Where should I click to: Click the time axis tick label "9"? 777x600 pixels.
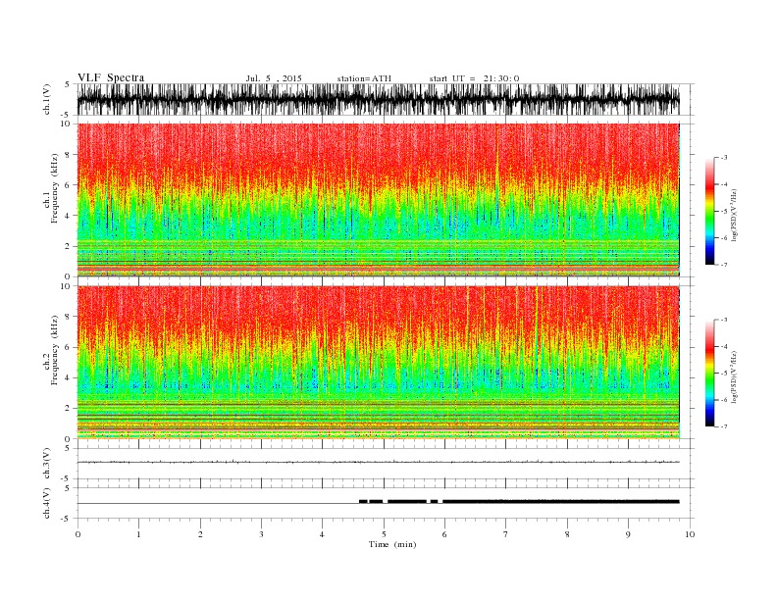coord(628,534)
